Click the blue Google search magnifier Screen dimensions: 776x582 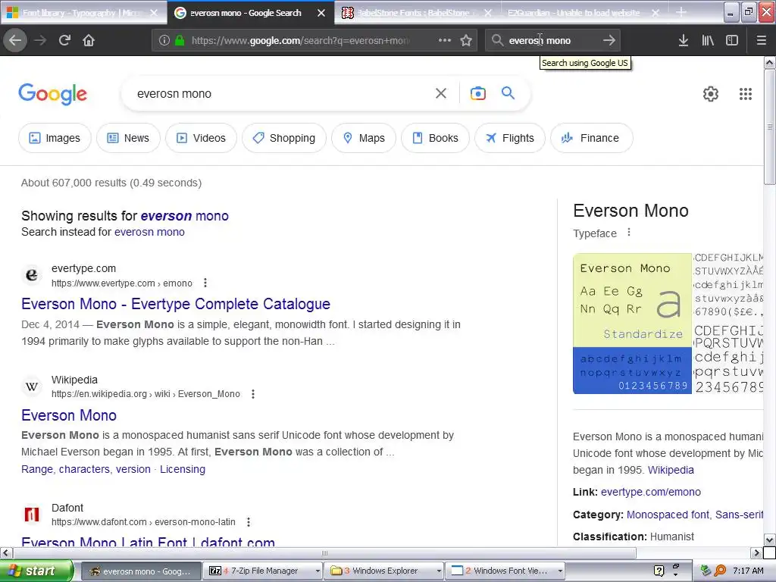pyautogui.click(x=508, y=93)
